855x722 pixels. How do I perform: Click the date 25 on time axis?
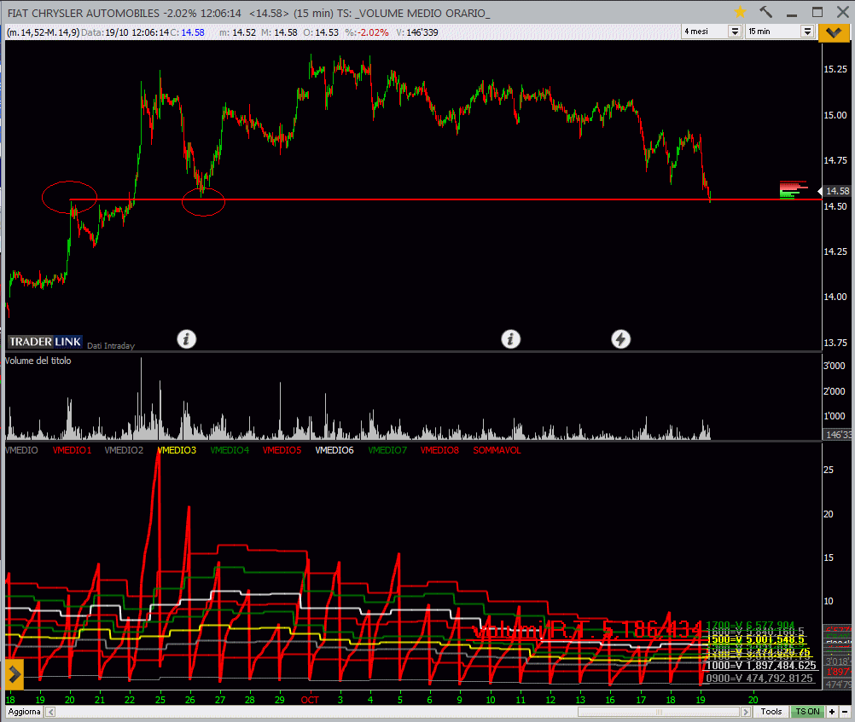pyautogui.click(x=160, y=700)
